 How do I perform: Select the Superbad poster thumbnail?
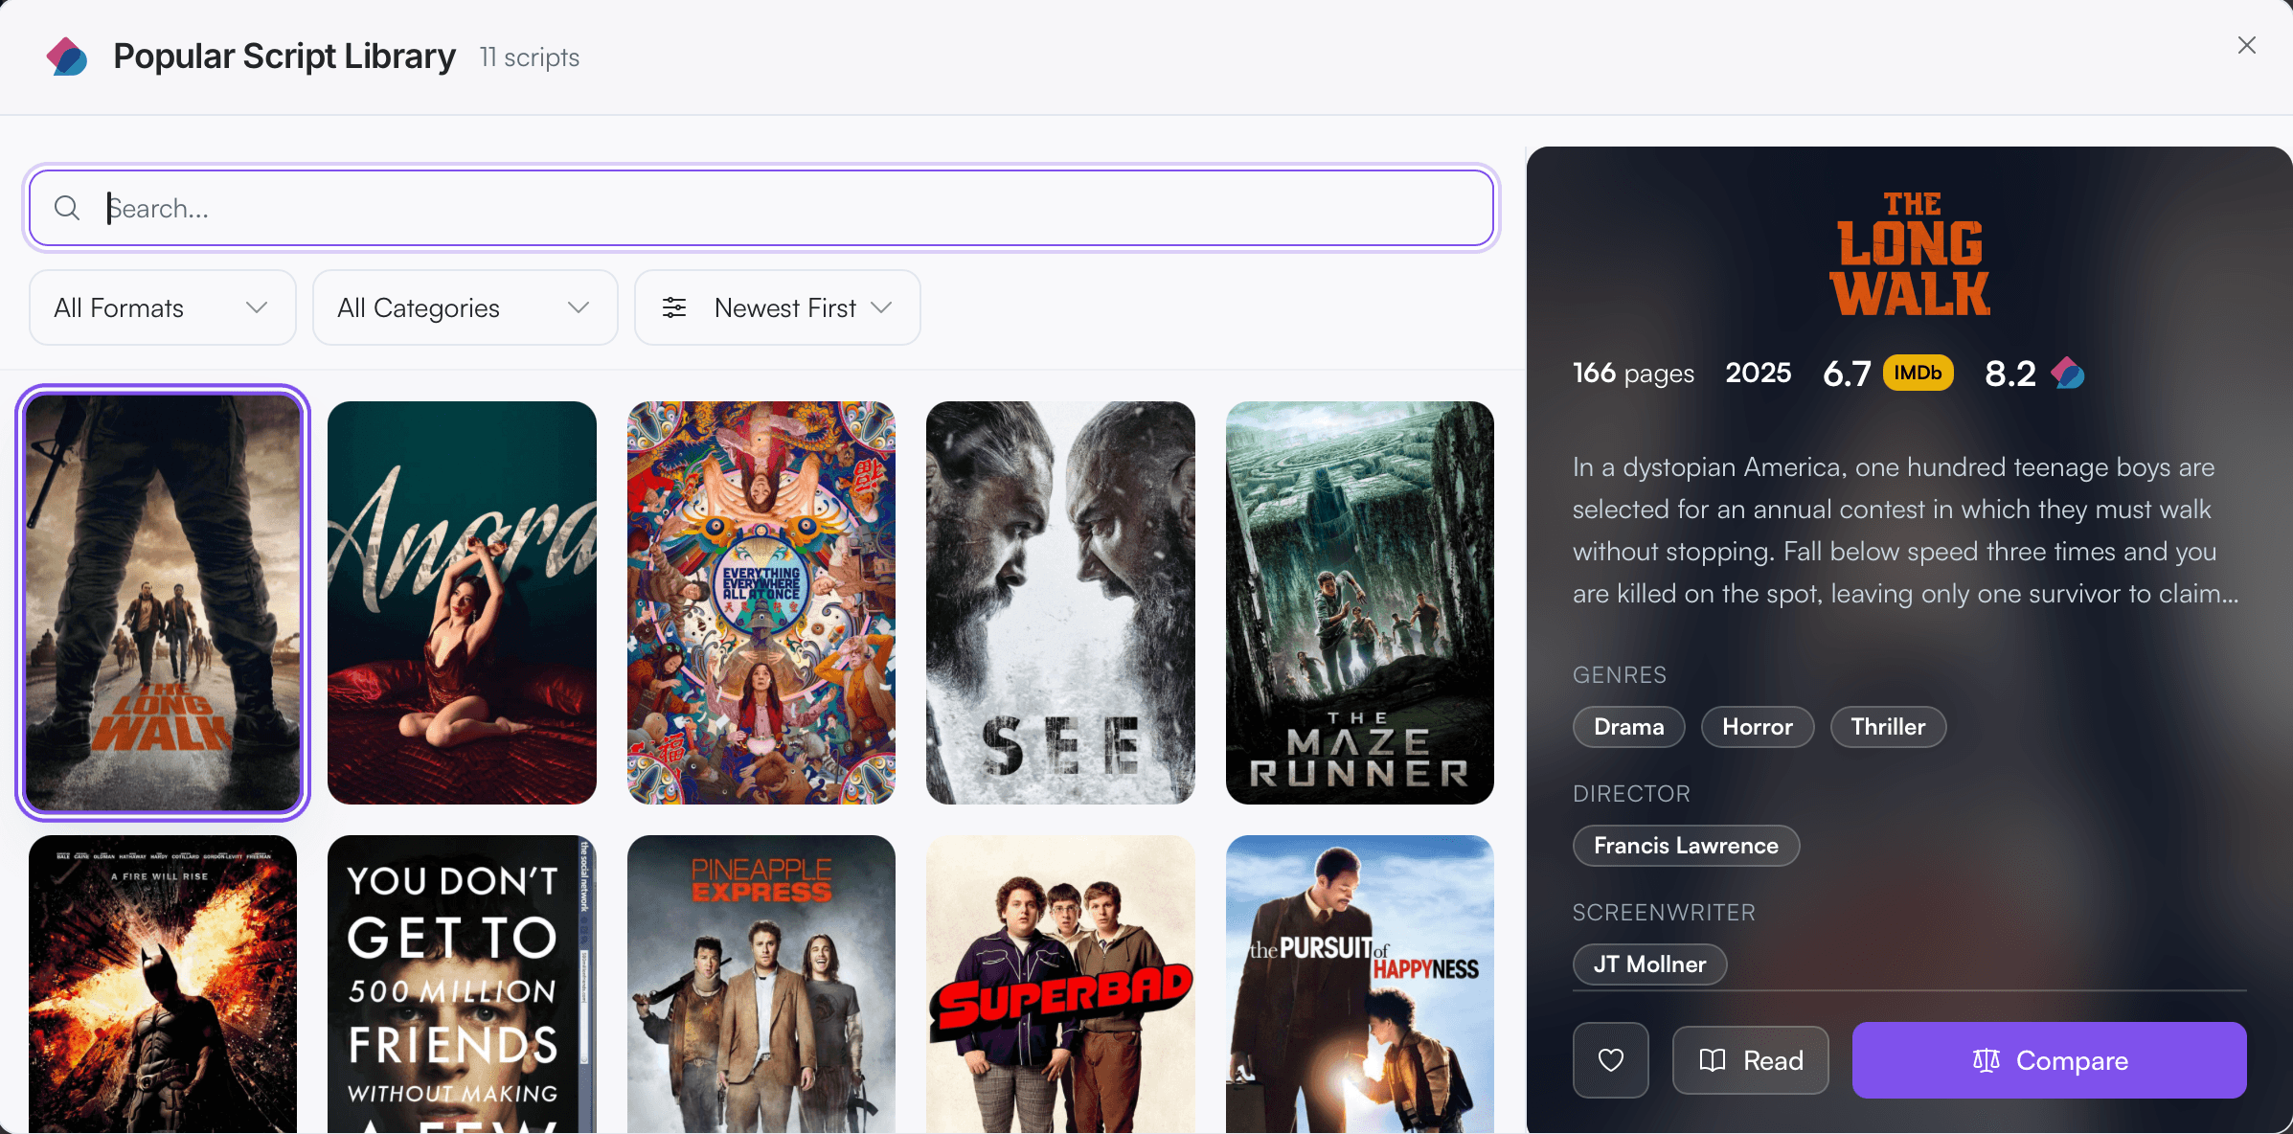click(1060, 985)
